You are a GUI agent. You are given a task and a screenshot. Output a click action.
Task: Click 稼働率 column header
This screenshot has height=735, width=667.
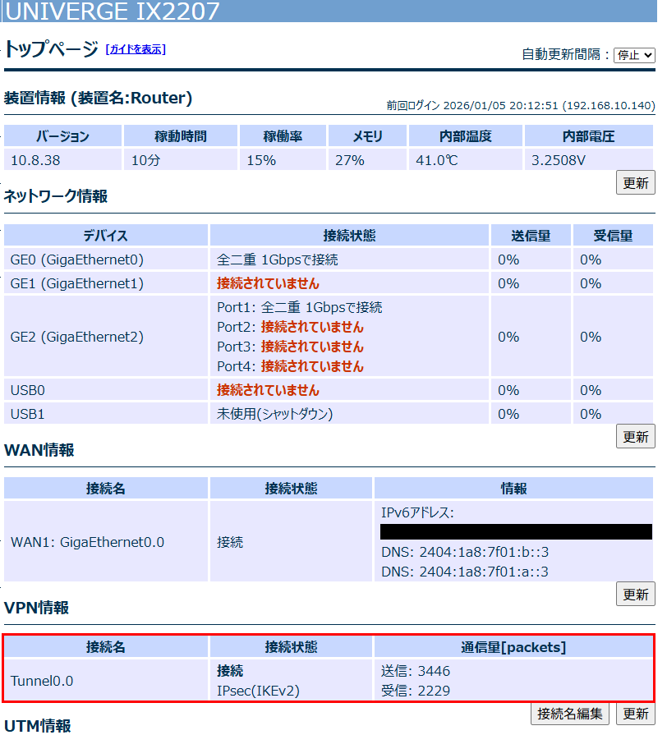283,136
